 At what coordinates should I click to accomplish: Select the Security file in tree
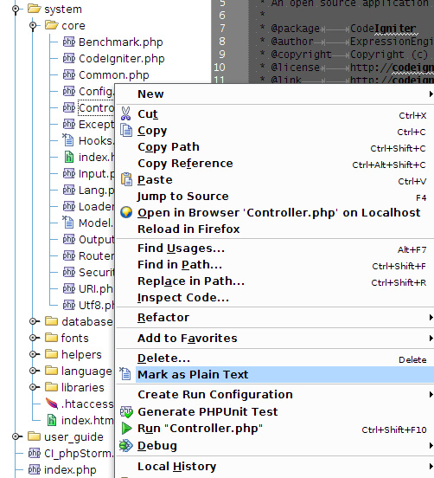[x=96, y=272]
